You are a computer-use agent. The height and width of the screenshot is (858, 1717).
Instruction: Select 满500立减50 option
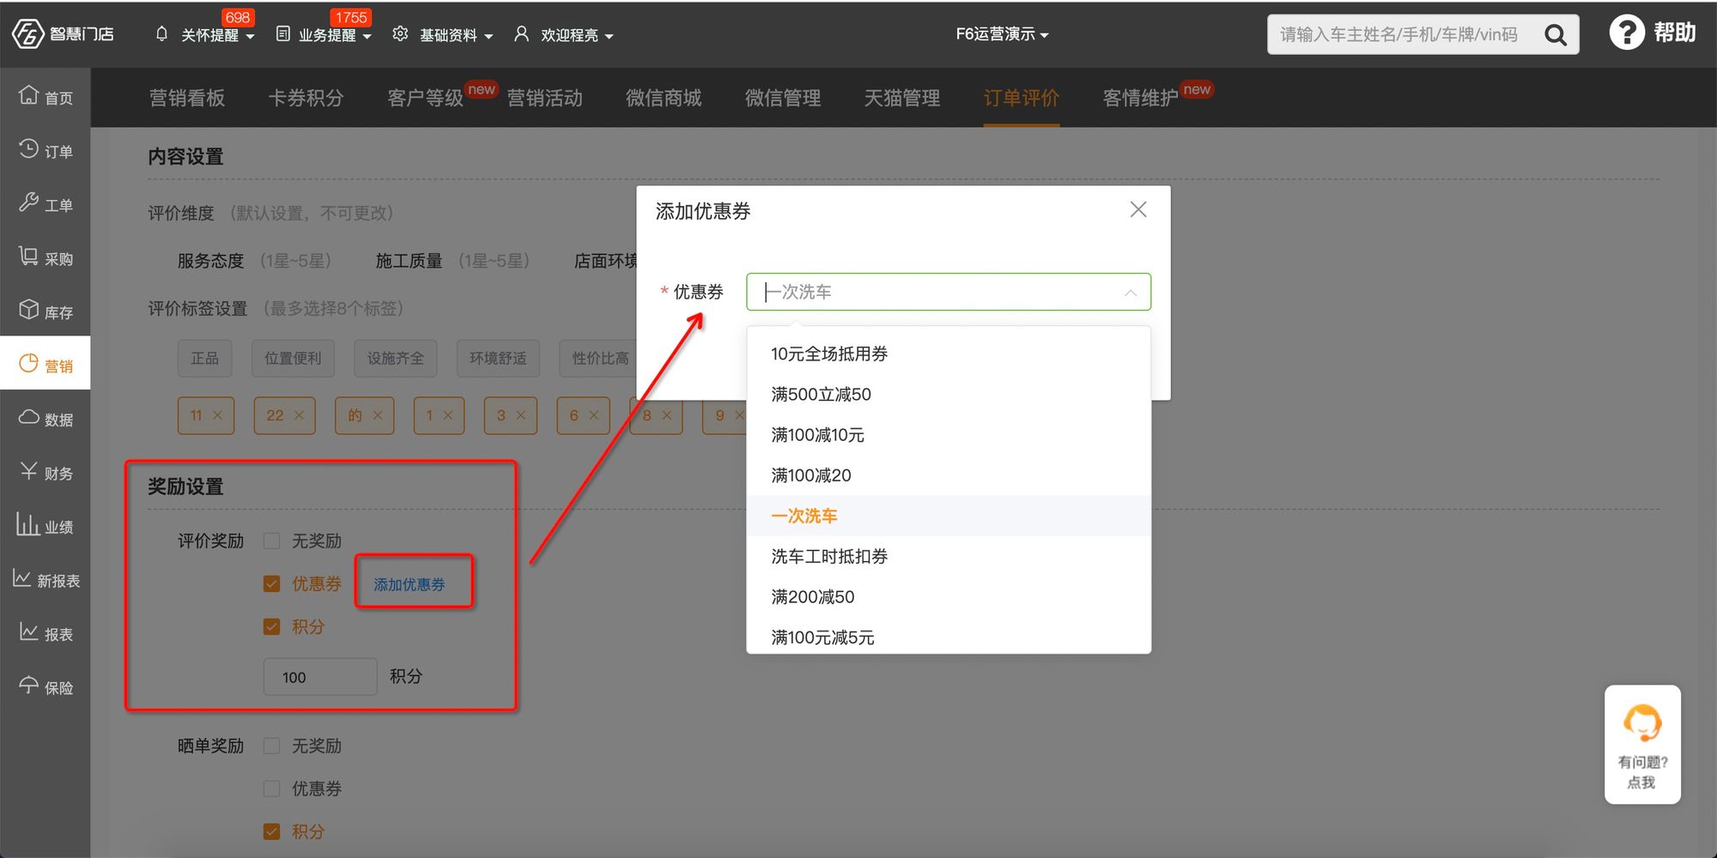click(949, 394)
